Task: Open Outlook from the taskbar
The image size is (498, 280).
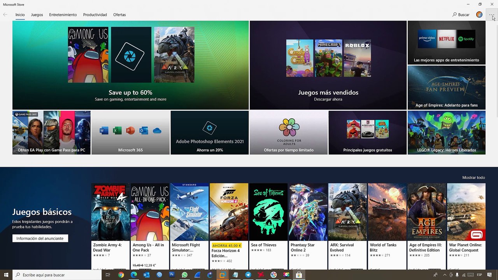Action: 146,275
